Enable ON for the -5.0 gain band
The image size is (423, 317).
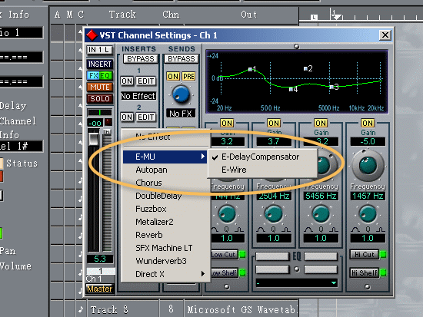click(x=368, y=123)
